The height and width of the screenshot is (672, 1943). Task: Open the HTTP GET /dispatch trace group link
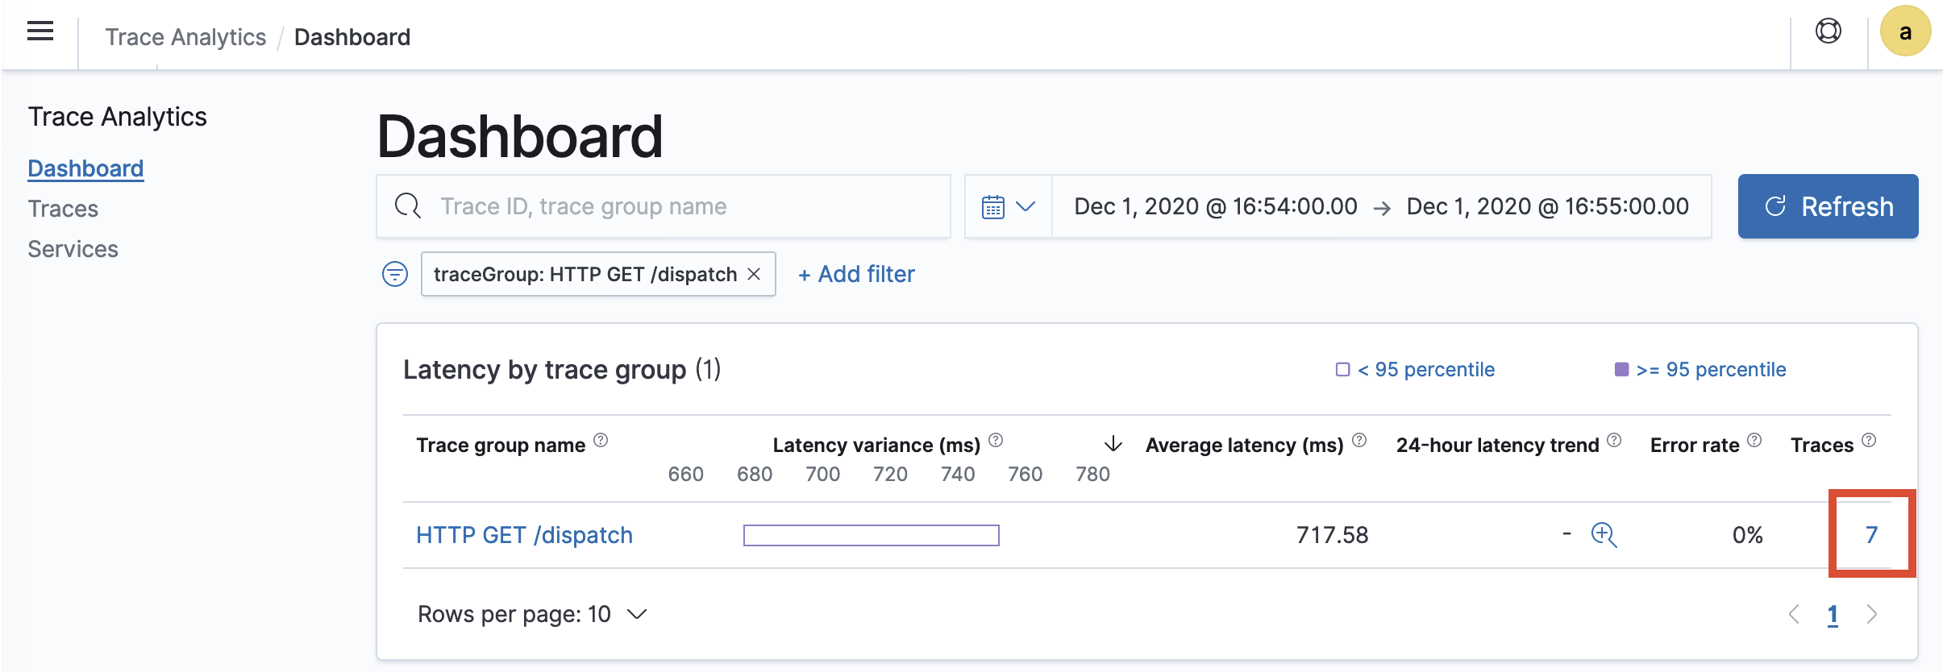524,535
